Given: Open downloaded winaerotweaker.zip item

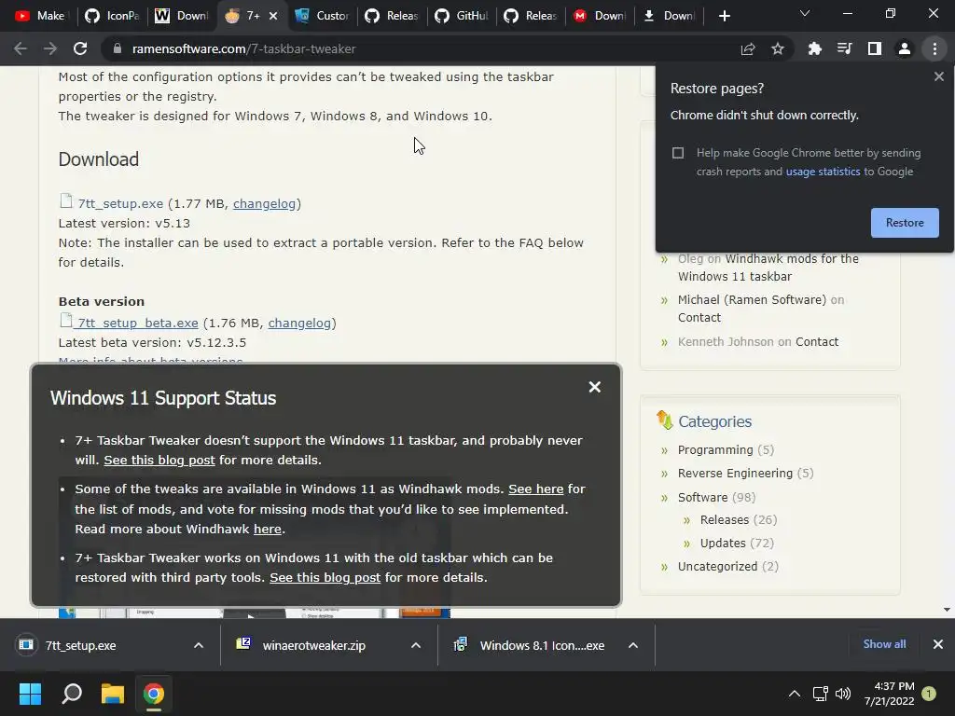Looking at the screenshot, I should click(314, 645).
